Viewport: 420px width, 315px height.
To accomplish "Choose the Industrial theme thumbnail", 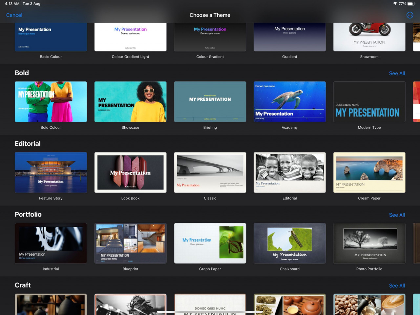I will click(51, 243).
